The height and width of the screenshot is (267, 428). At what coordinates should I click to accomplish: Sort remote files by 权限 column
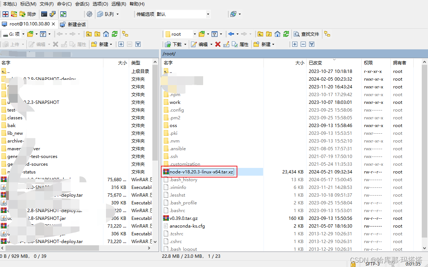point(376,63)
